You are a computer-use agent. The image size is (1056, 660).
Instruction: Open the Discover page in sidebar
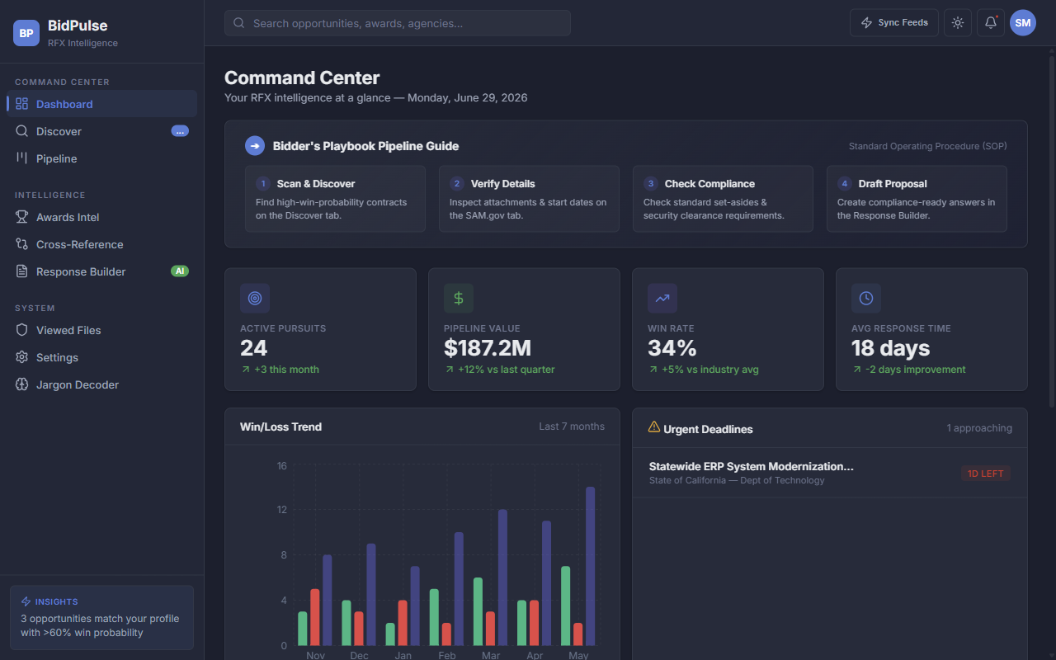click(x=101, y=131)
